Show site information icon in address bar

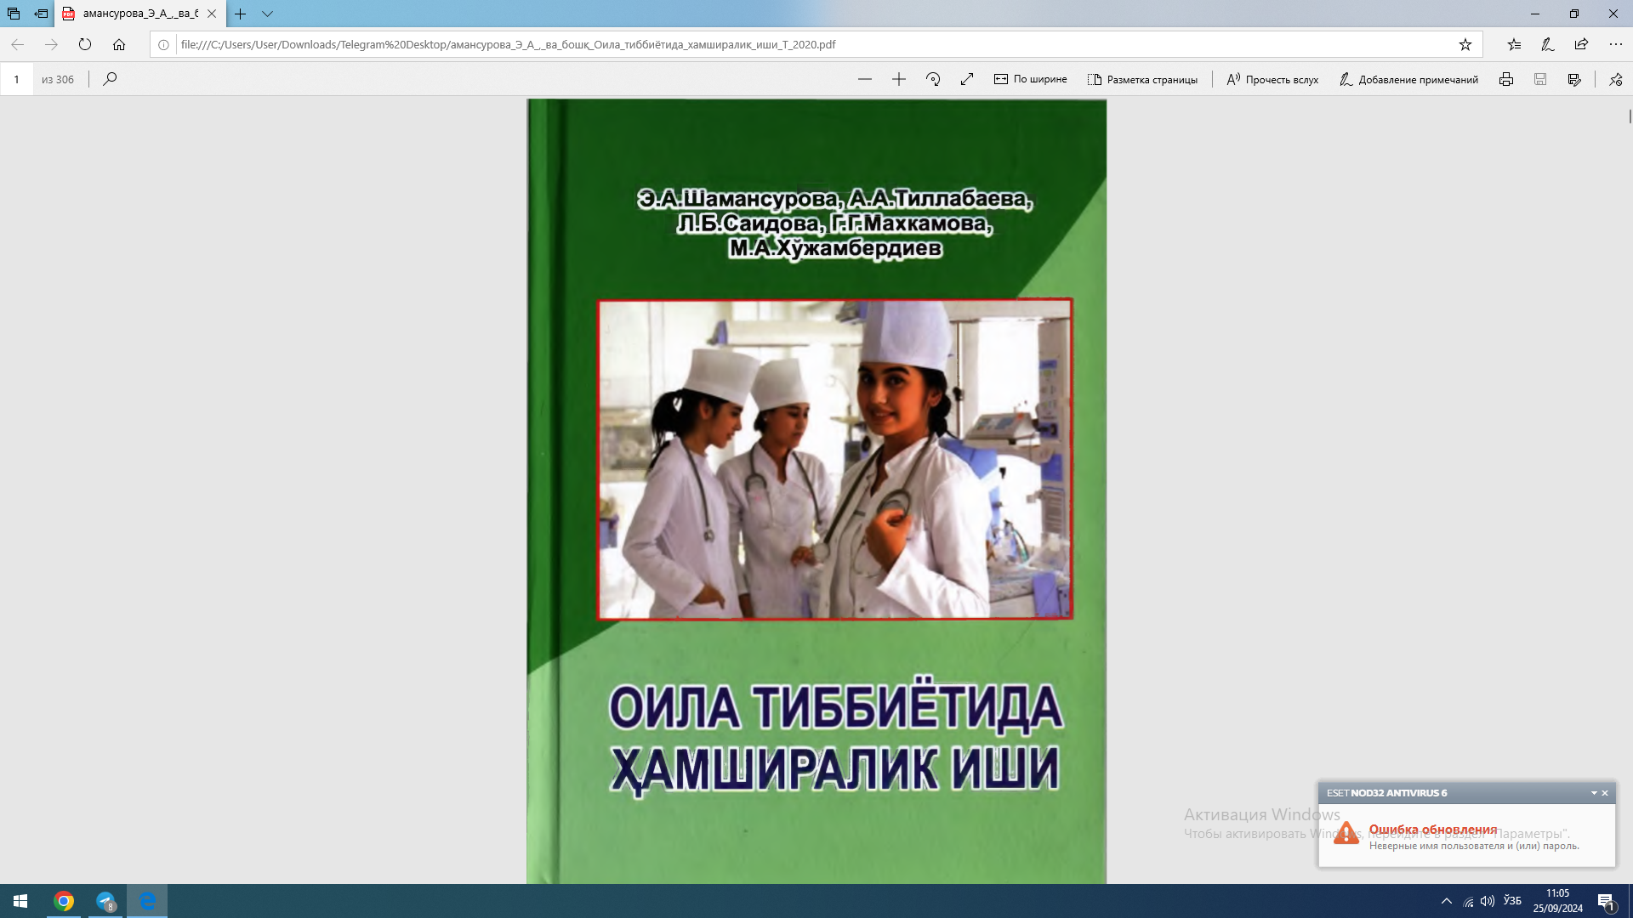[164, 44]
